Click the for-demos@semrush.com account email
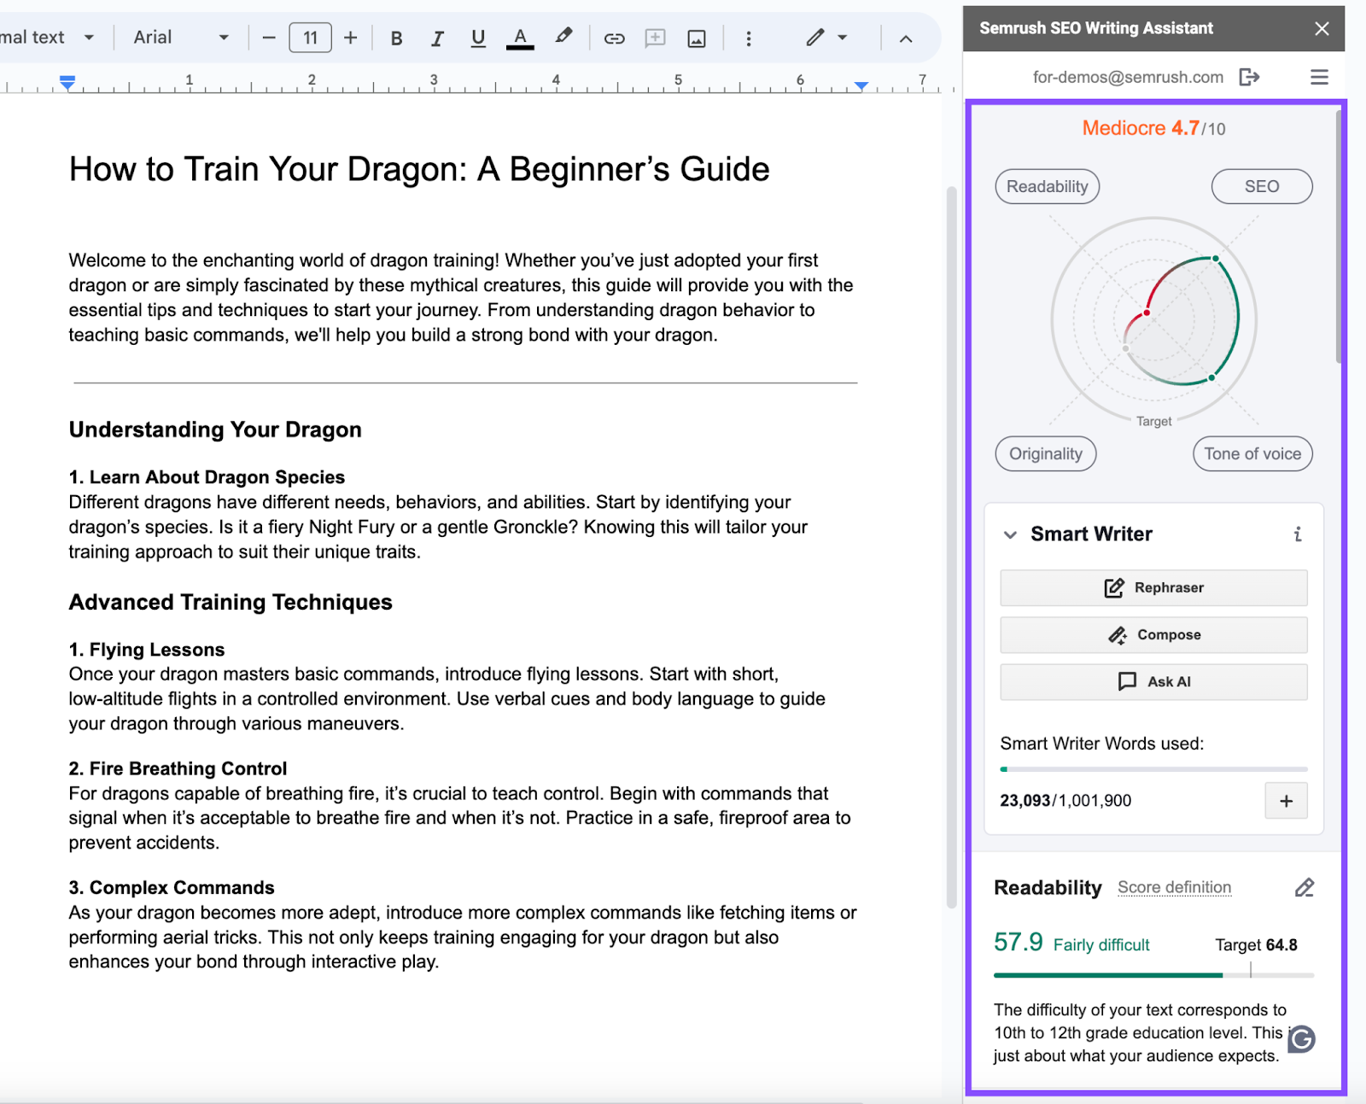 coord(1128,78)
